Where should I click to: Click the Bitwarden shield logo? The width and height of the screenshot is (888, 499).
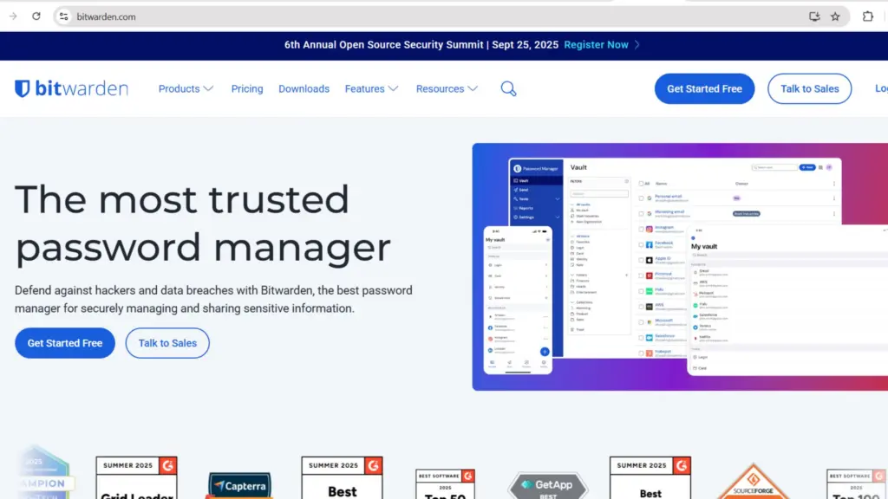pos(22,88)
